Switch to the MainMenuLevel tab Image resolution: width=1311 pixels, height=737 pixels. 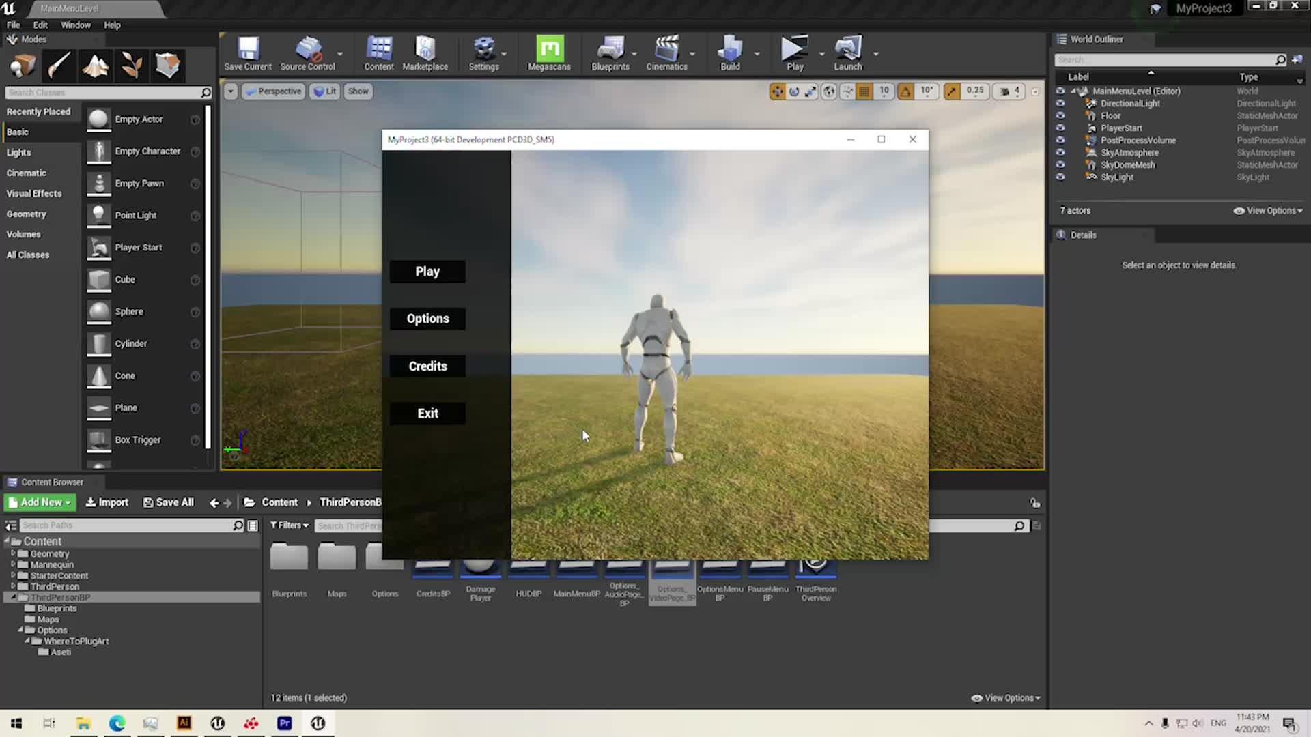click(x=70, y=8)
